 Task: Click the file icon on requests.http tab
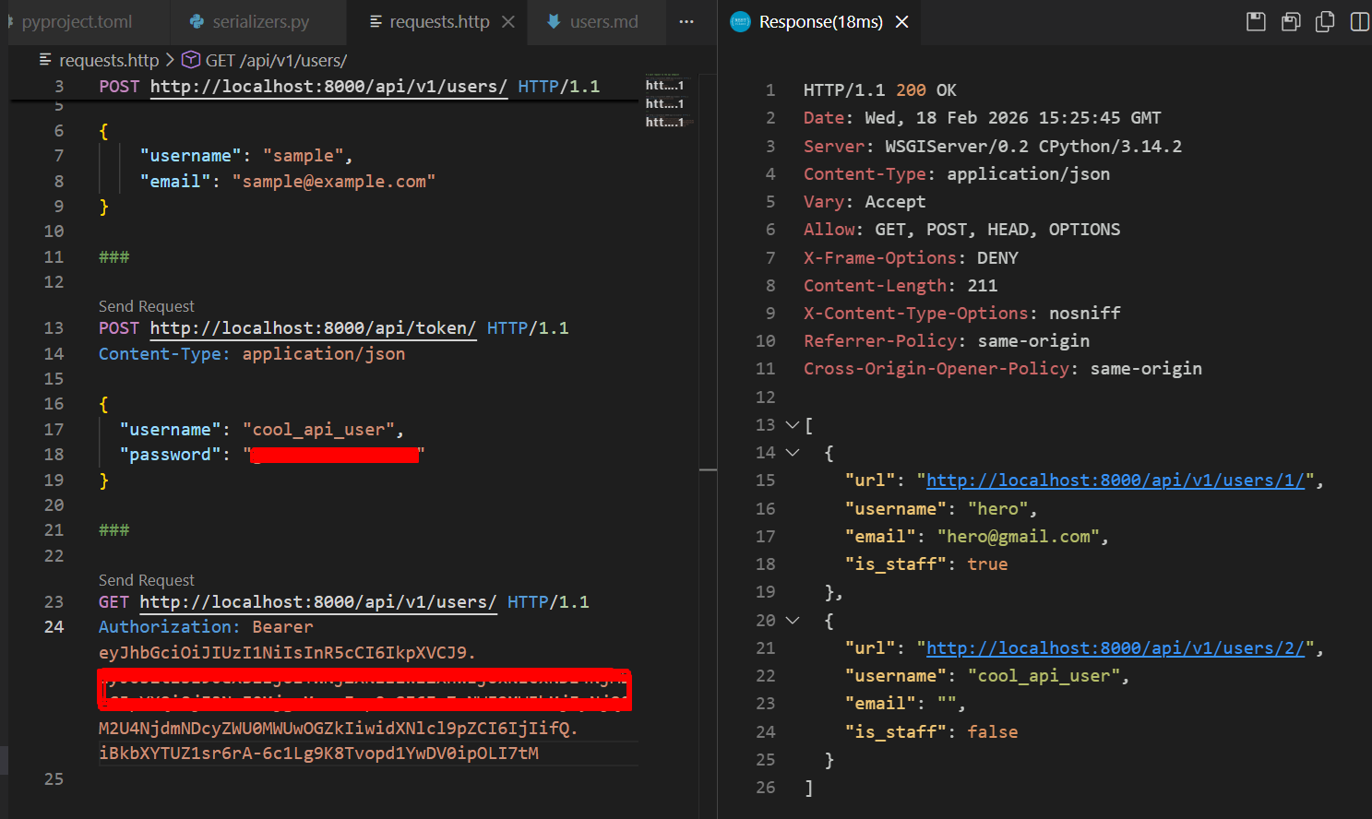coord(376,21)
